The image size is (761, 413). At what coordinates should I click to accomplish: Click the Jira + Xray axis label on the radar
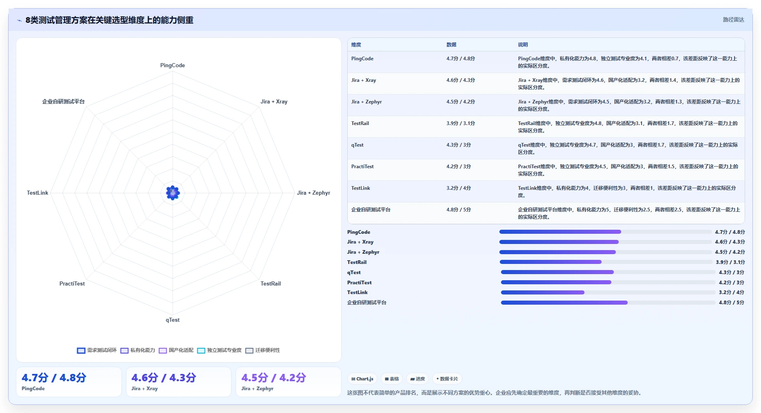click(274, 101)
